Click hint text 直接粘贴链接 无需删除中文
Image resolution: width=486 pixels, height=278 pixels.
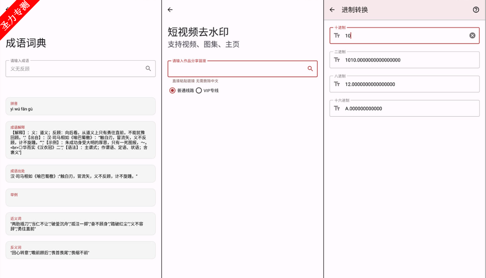coord(195,81)
